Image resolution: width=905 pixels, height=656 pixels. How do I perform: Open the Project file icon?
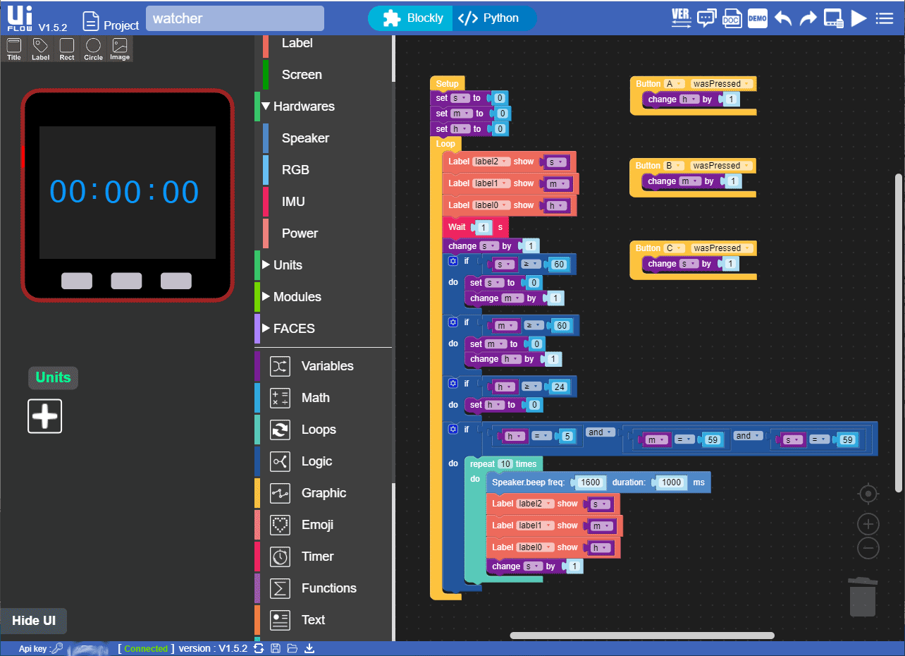pyautogui.click(x=90, y=21)
